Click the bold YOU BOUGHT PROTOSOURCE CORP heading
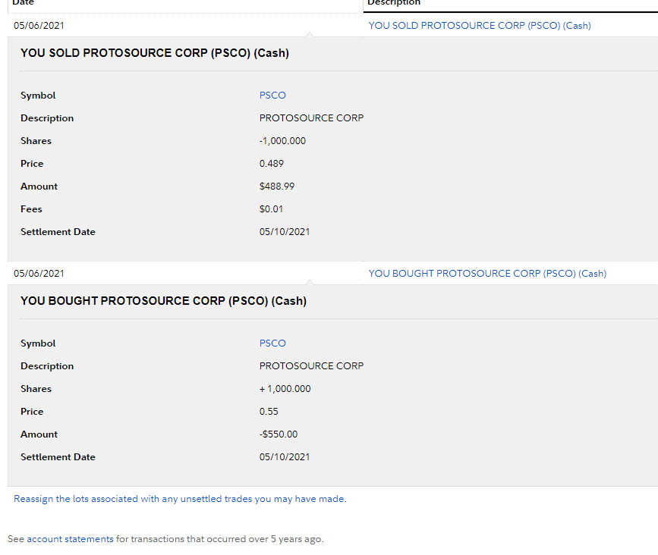658x555 pixels. (163, 301)
